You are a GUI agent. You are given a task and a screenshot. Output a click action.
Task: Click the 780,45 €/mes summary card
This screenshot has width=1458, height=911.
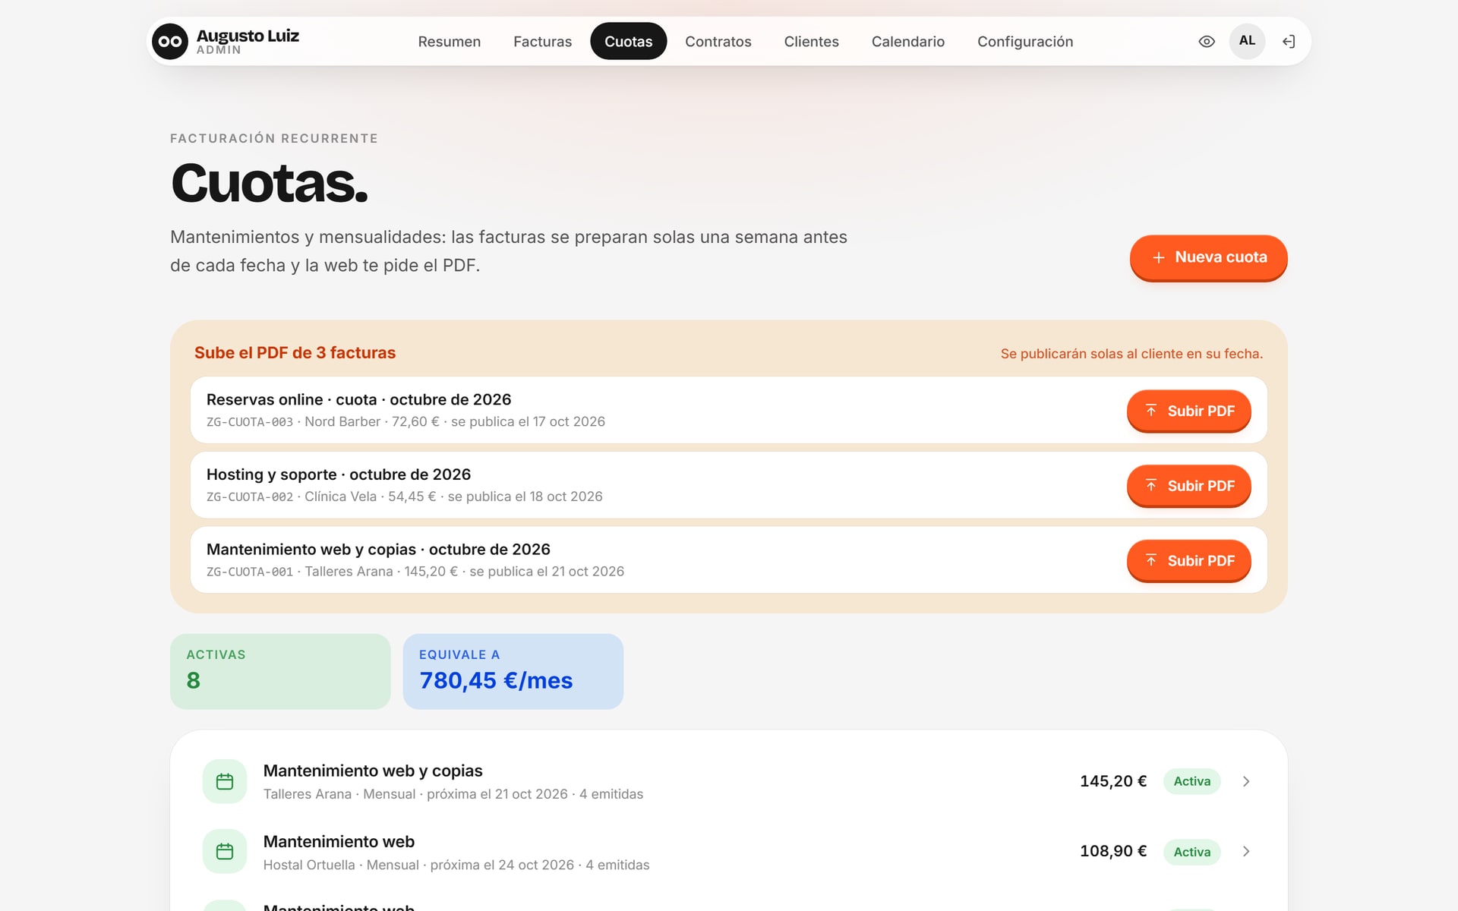click(x=513, y=671)
